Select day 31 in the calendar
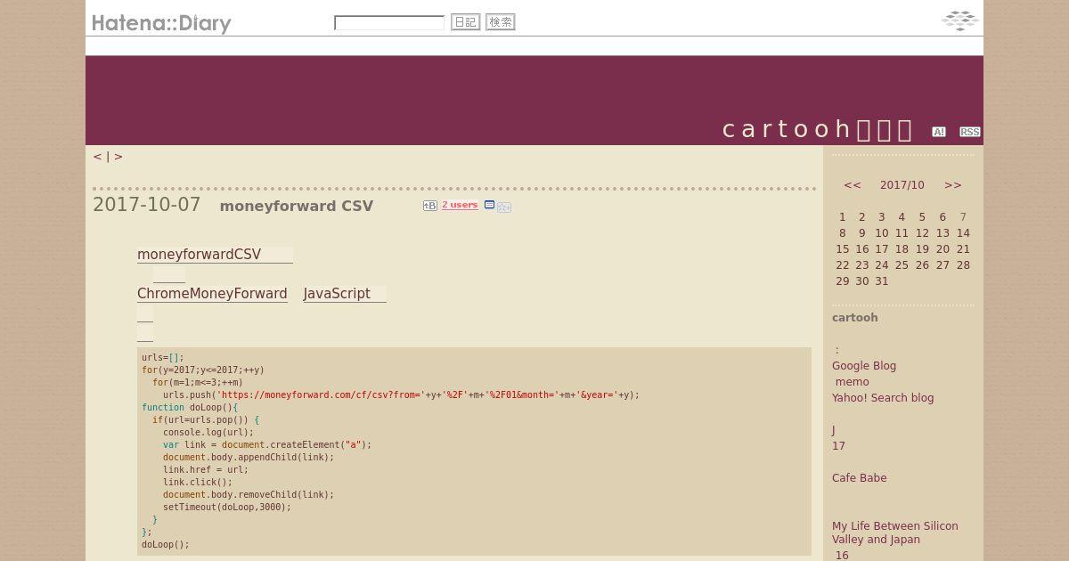 click(x=882, y=281)
